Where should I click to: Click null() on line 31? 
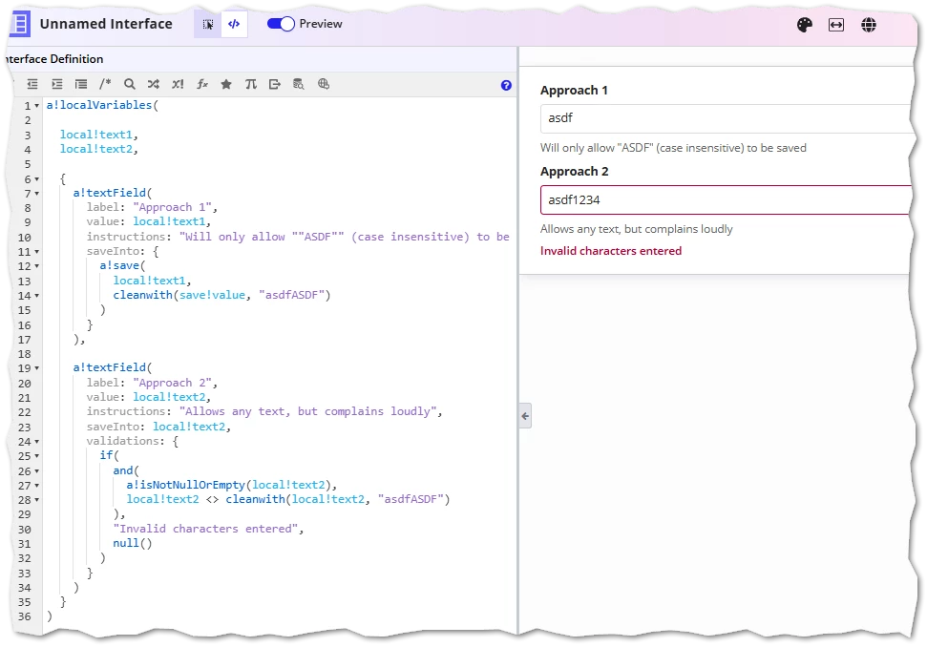(x=133, y=543)
